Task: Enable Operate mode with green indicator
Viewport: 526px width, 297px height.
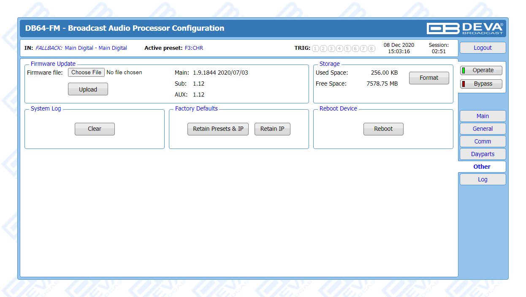Action: tap(481, 70)
